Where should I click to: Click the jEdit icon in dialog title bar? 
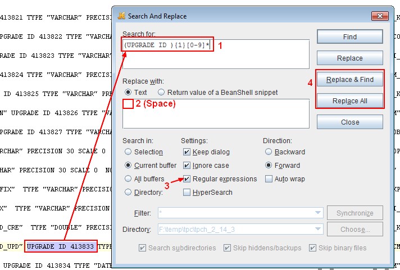[x=121, y=16]
